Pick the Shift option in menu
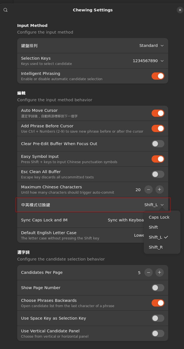Viewport: 184px width, 349px height. tap(153, 227)
